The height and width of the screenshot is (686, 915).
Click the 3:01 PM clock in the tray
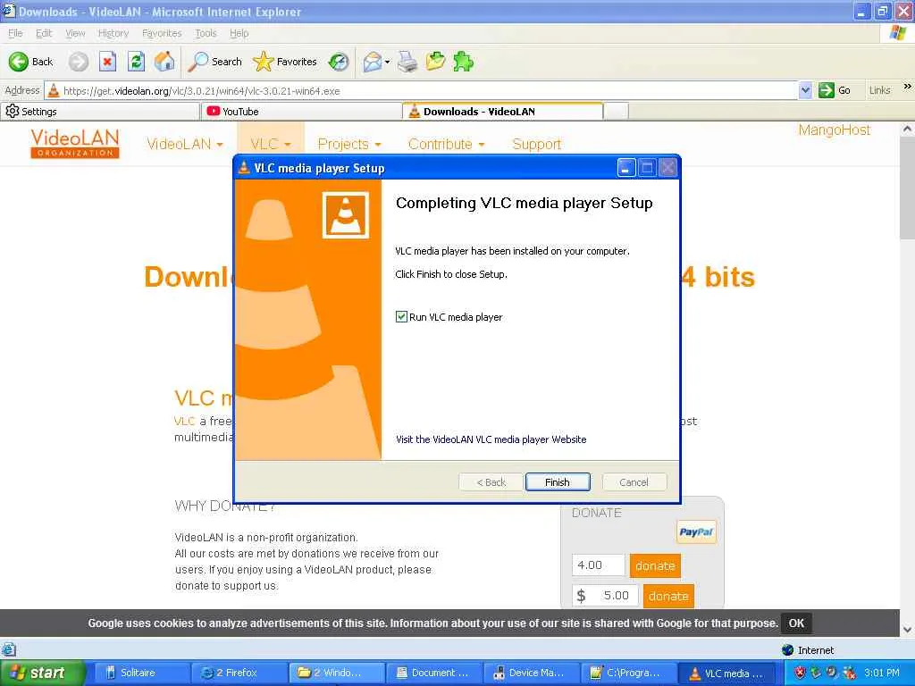[x=882, y=673]
